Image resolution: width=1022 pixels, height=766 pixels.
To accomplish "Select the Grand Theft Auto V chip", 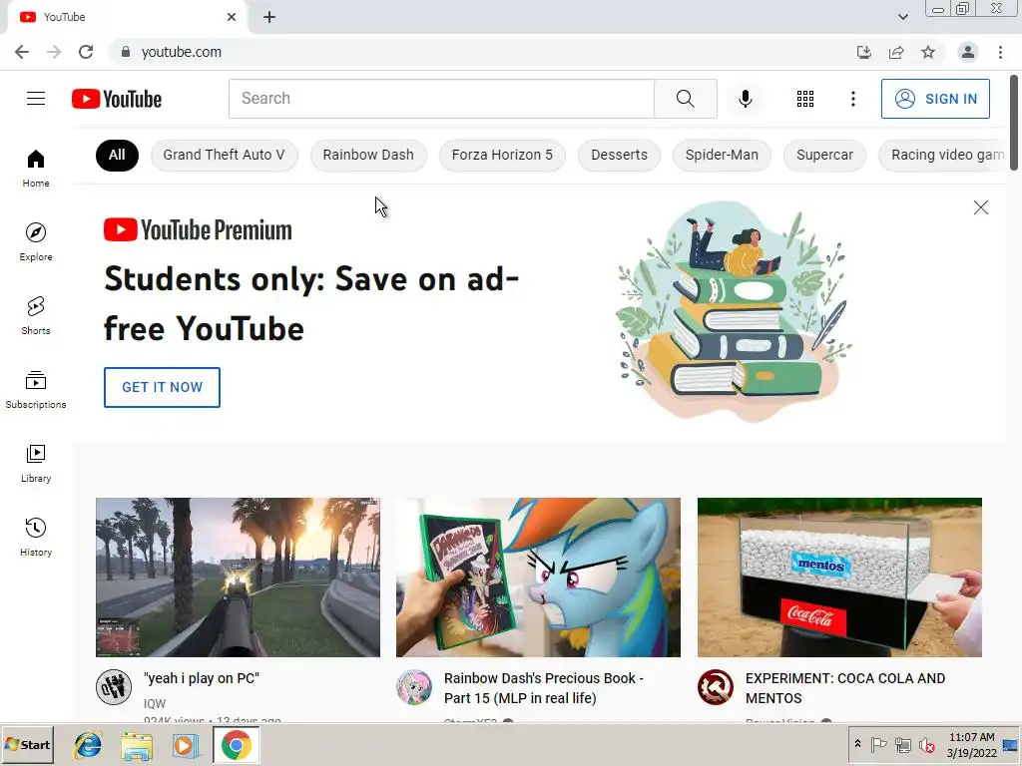I will [x=225, y=155].
